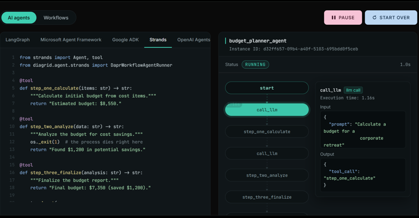Switch to the Workflows toggle option

[x=56, y=18]
